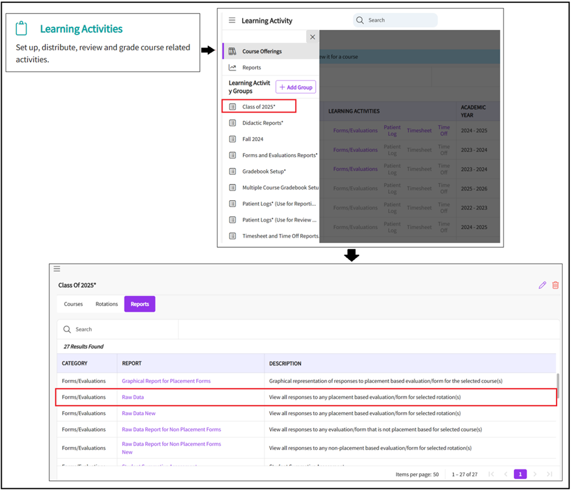Switch to the Courses tab
Viewport: 573px width, 492px height.
[73, 304]
